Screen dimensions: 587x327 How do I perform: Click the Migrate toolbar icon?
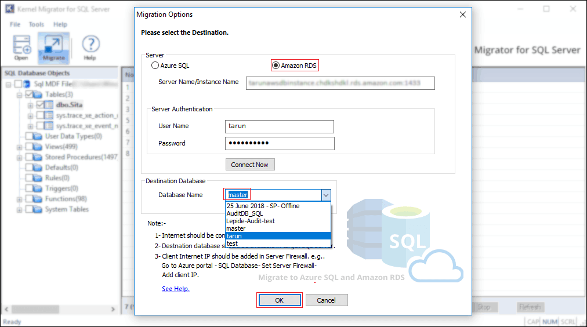(53, 48)
